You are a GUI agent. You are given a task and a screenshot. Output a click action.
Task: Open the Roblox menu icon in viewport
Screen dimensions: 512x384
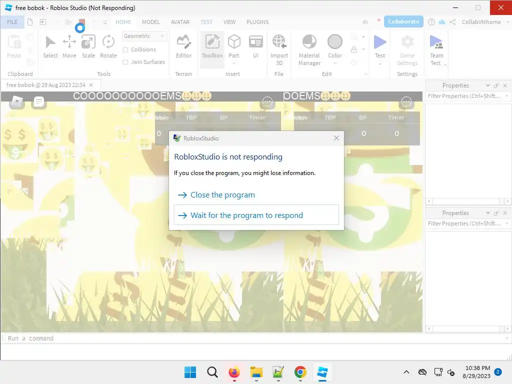click(x=16, y=102)
